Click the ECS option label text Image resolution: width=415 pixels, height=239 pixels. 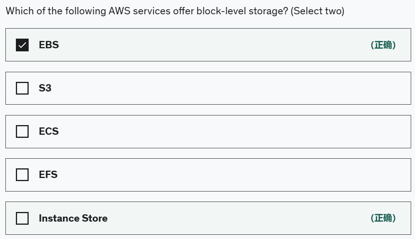coord(49,131)
